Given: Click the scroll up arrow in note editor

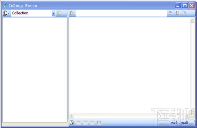Looking at the screenshot, I should coord(192,20).
